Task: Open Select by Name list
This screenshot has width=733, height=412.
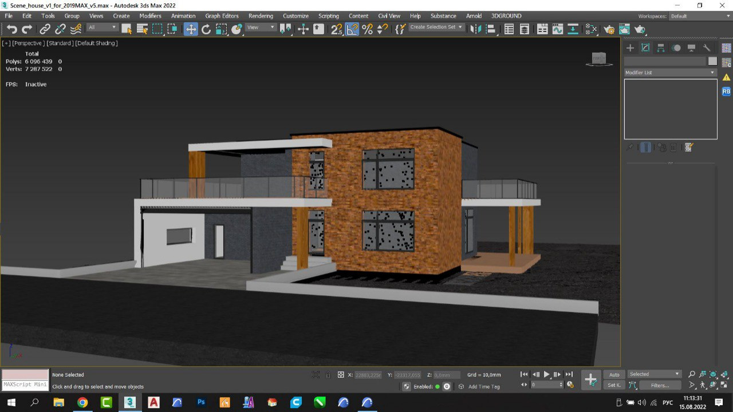Action: coord(142,29)
